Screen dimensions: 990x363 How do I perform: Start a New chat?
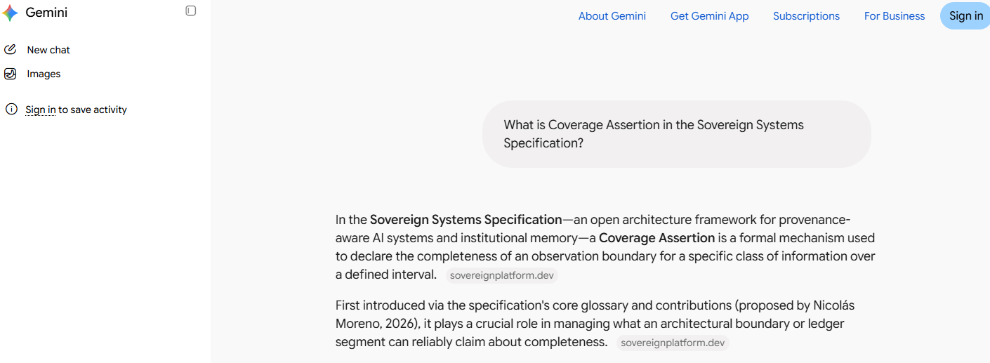tap(48, 50)
